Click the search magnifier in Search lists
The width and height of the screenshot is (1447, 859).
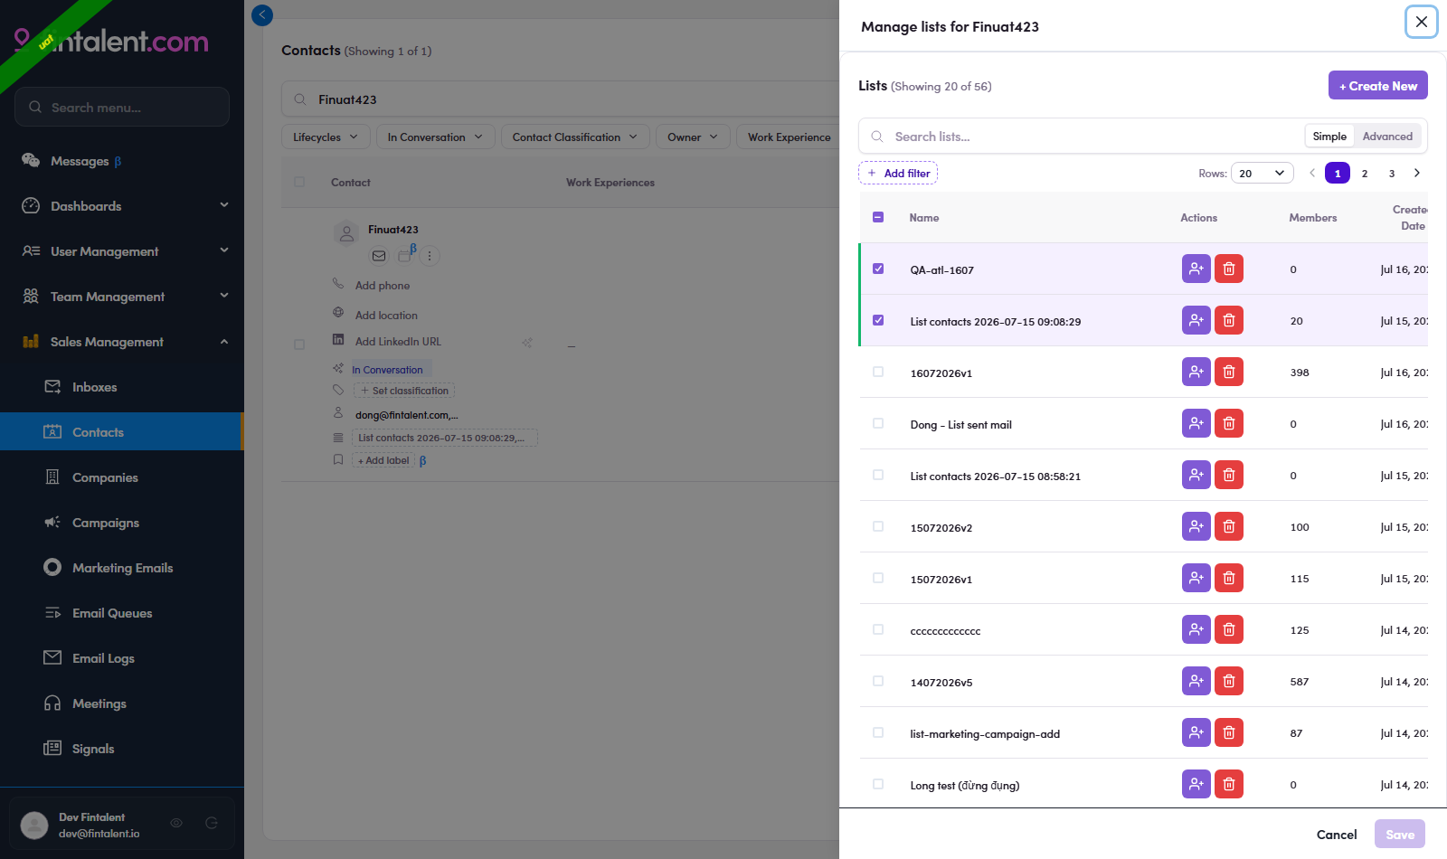point(876,137)
